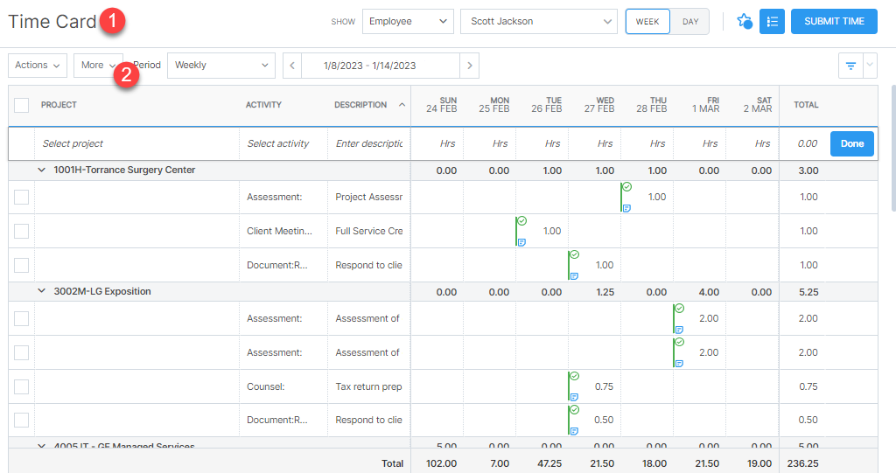The height and width of the screenshot is (473, 896).
Task: Click the Select project input field
Action: coord(136,143)
